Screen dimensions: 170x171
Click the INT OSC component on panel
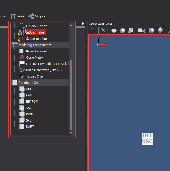point(147,139)
